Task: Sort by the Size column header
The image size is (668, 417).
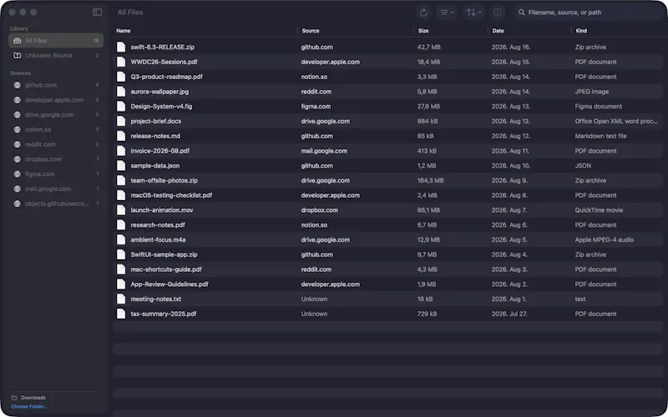Action: click(x=423, y=31)
